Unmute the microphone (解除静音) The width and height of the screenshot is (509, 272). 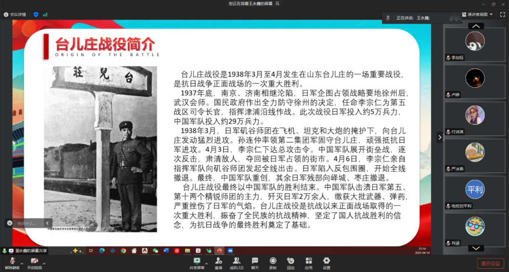(12, 262)
